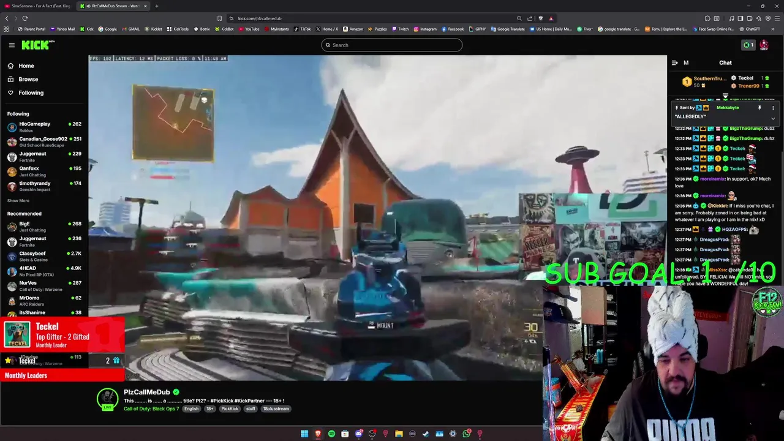
Task: Switch to SimsSantana YouTube tab
Action: pos(37,6)
